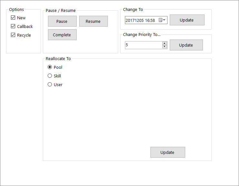Click the Recycle label text
Screen dimensions: 239x186
click(x=24, y=35)
